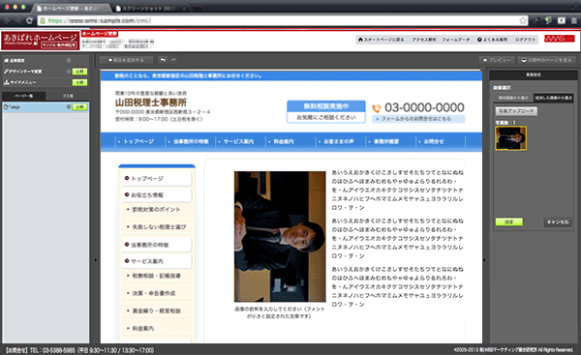
Task: Click the green 決定 confirm button
Action: (x=509, y=222)
